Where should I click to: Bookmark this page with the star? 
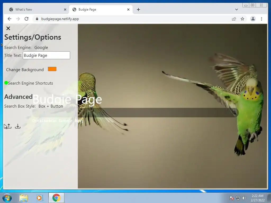(x=242, y=19)
